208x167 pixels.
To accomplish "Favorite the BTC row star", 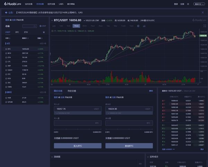I will [6, 49].
